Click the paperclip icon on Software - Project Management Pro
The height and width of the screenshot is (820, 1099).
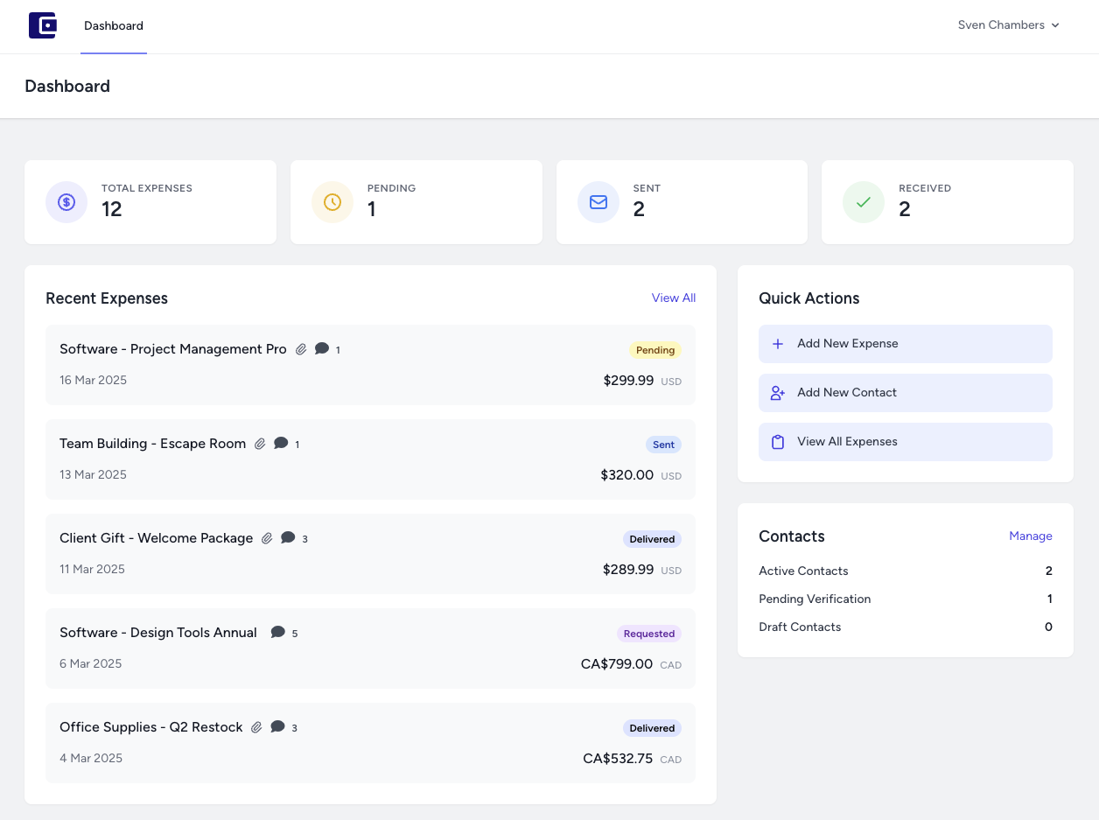coord(301,348)
